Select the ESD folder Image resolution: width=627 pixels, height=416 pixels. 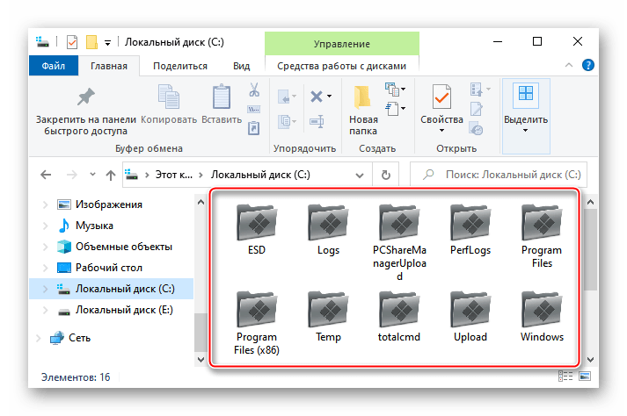[x=257, y=230]
